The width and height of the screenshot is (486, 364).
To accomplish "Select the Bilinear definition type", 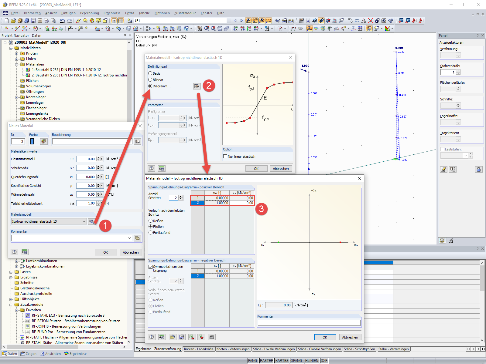I will point(150,80).
